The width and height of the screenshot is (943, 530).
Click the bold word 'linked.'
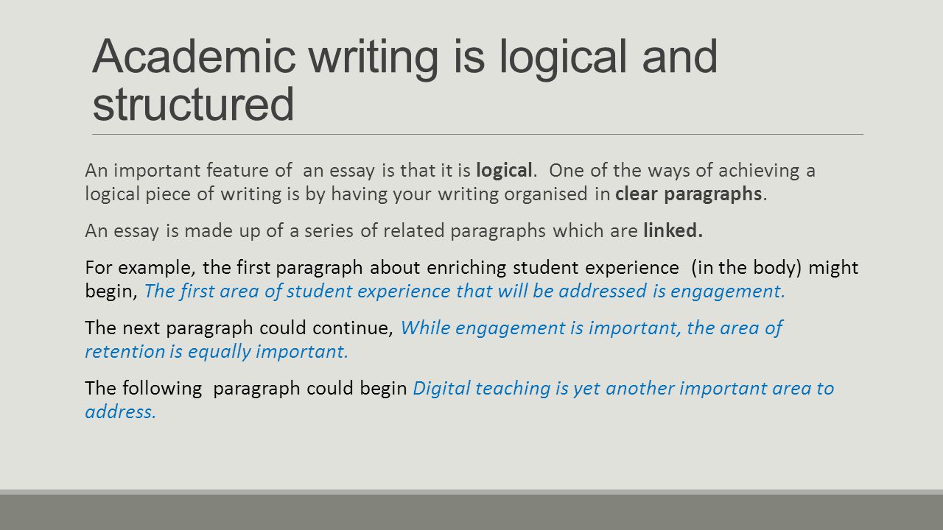pyautogui.click(x=673, y=230)
